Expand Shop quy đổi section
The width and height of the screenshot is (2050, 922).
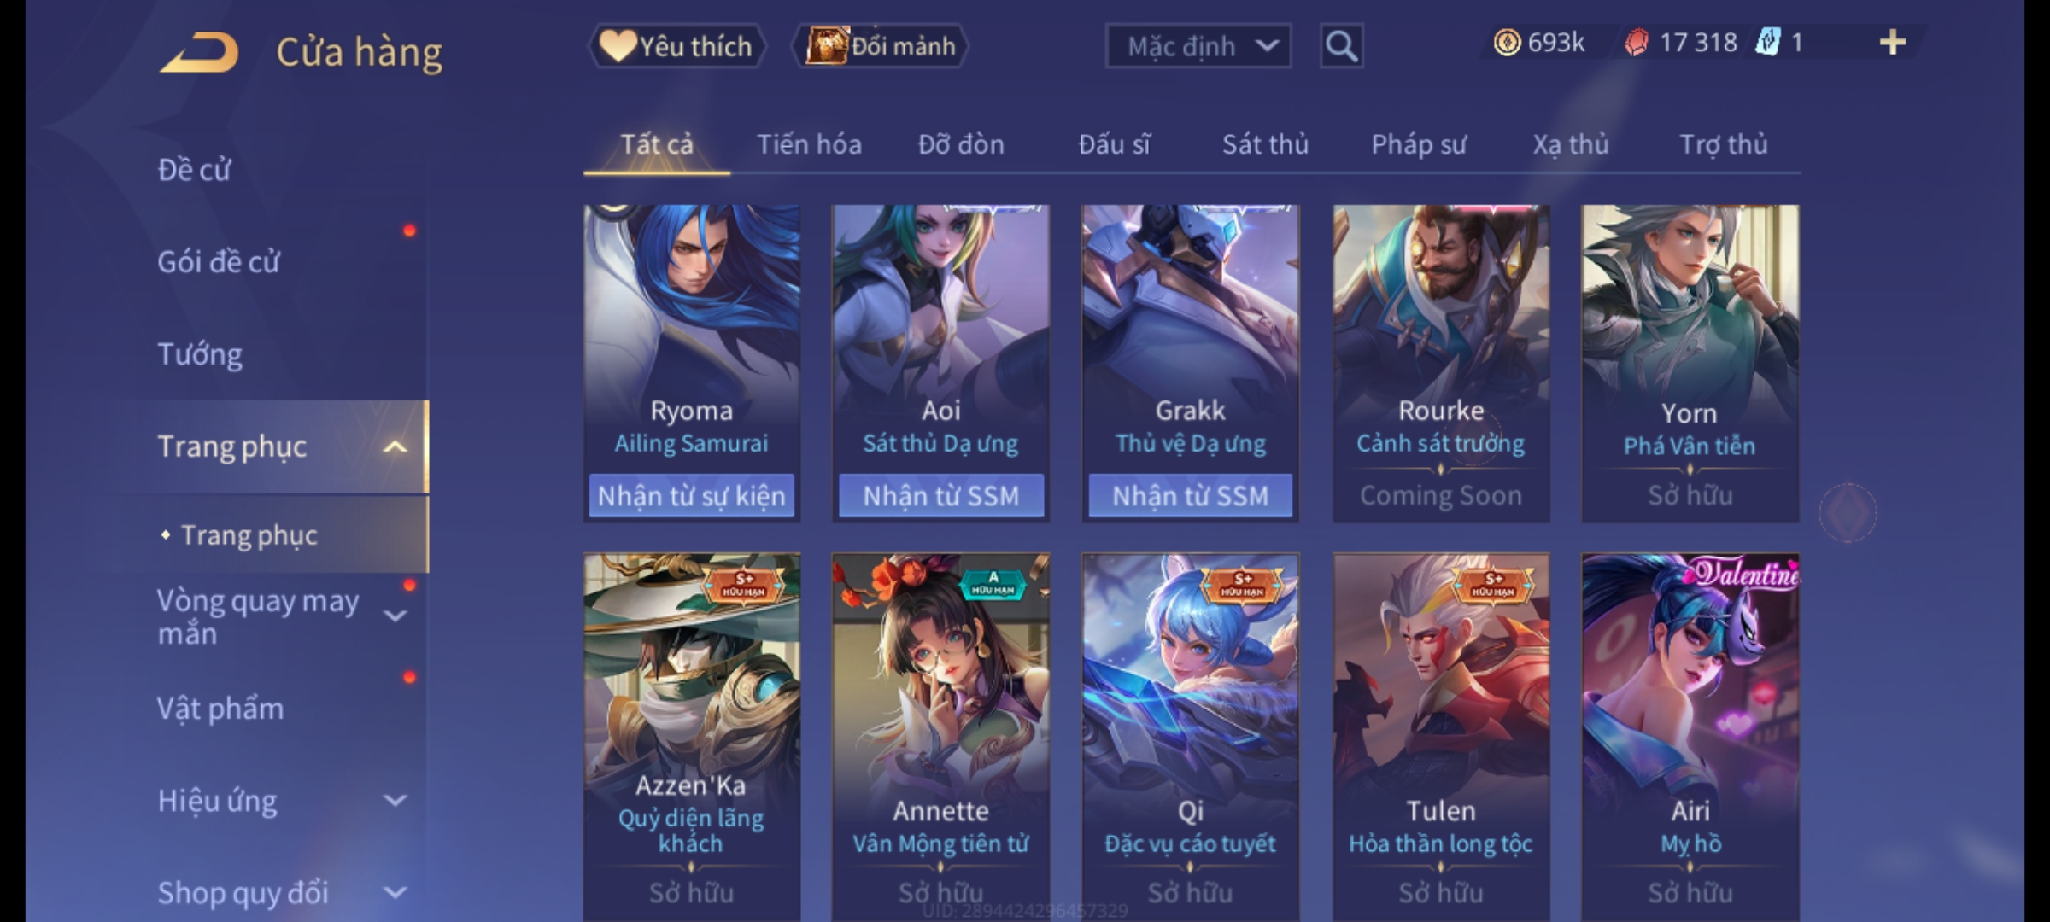tap(395, 893)
